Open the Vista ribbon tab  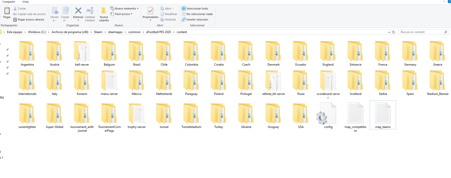click(x=25, y=2)
